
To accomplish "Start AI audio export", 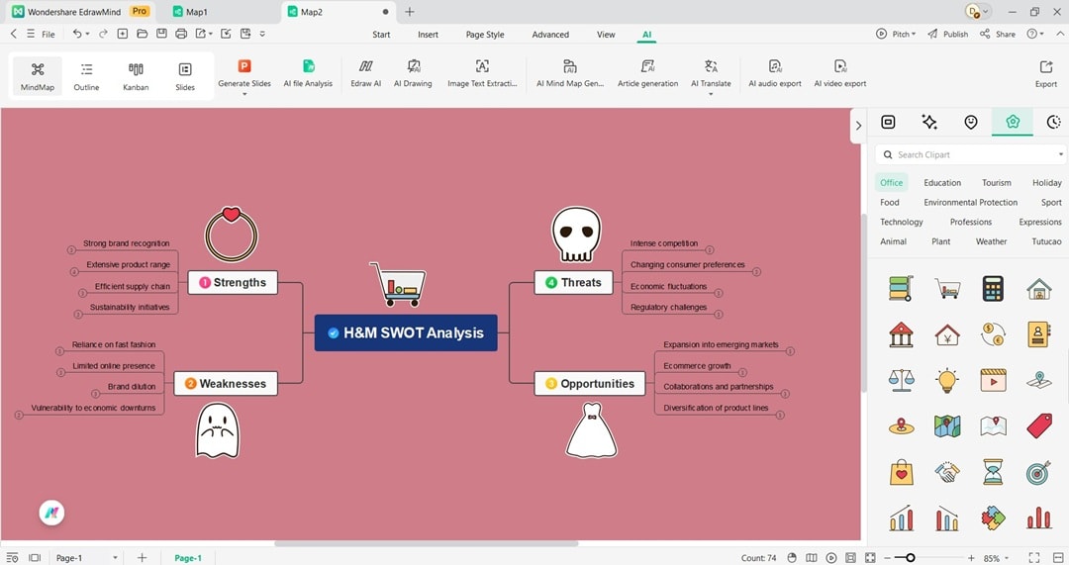I will click(x=775, y=73).
